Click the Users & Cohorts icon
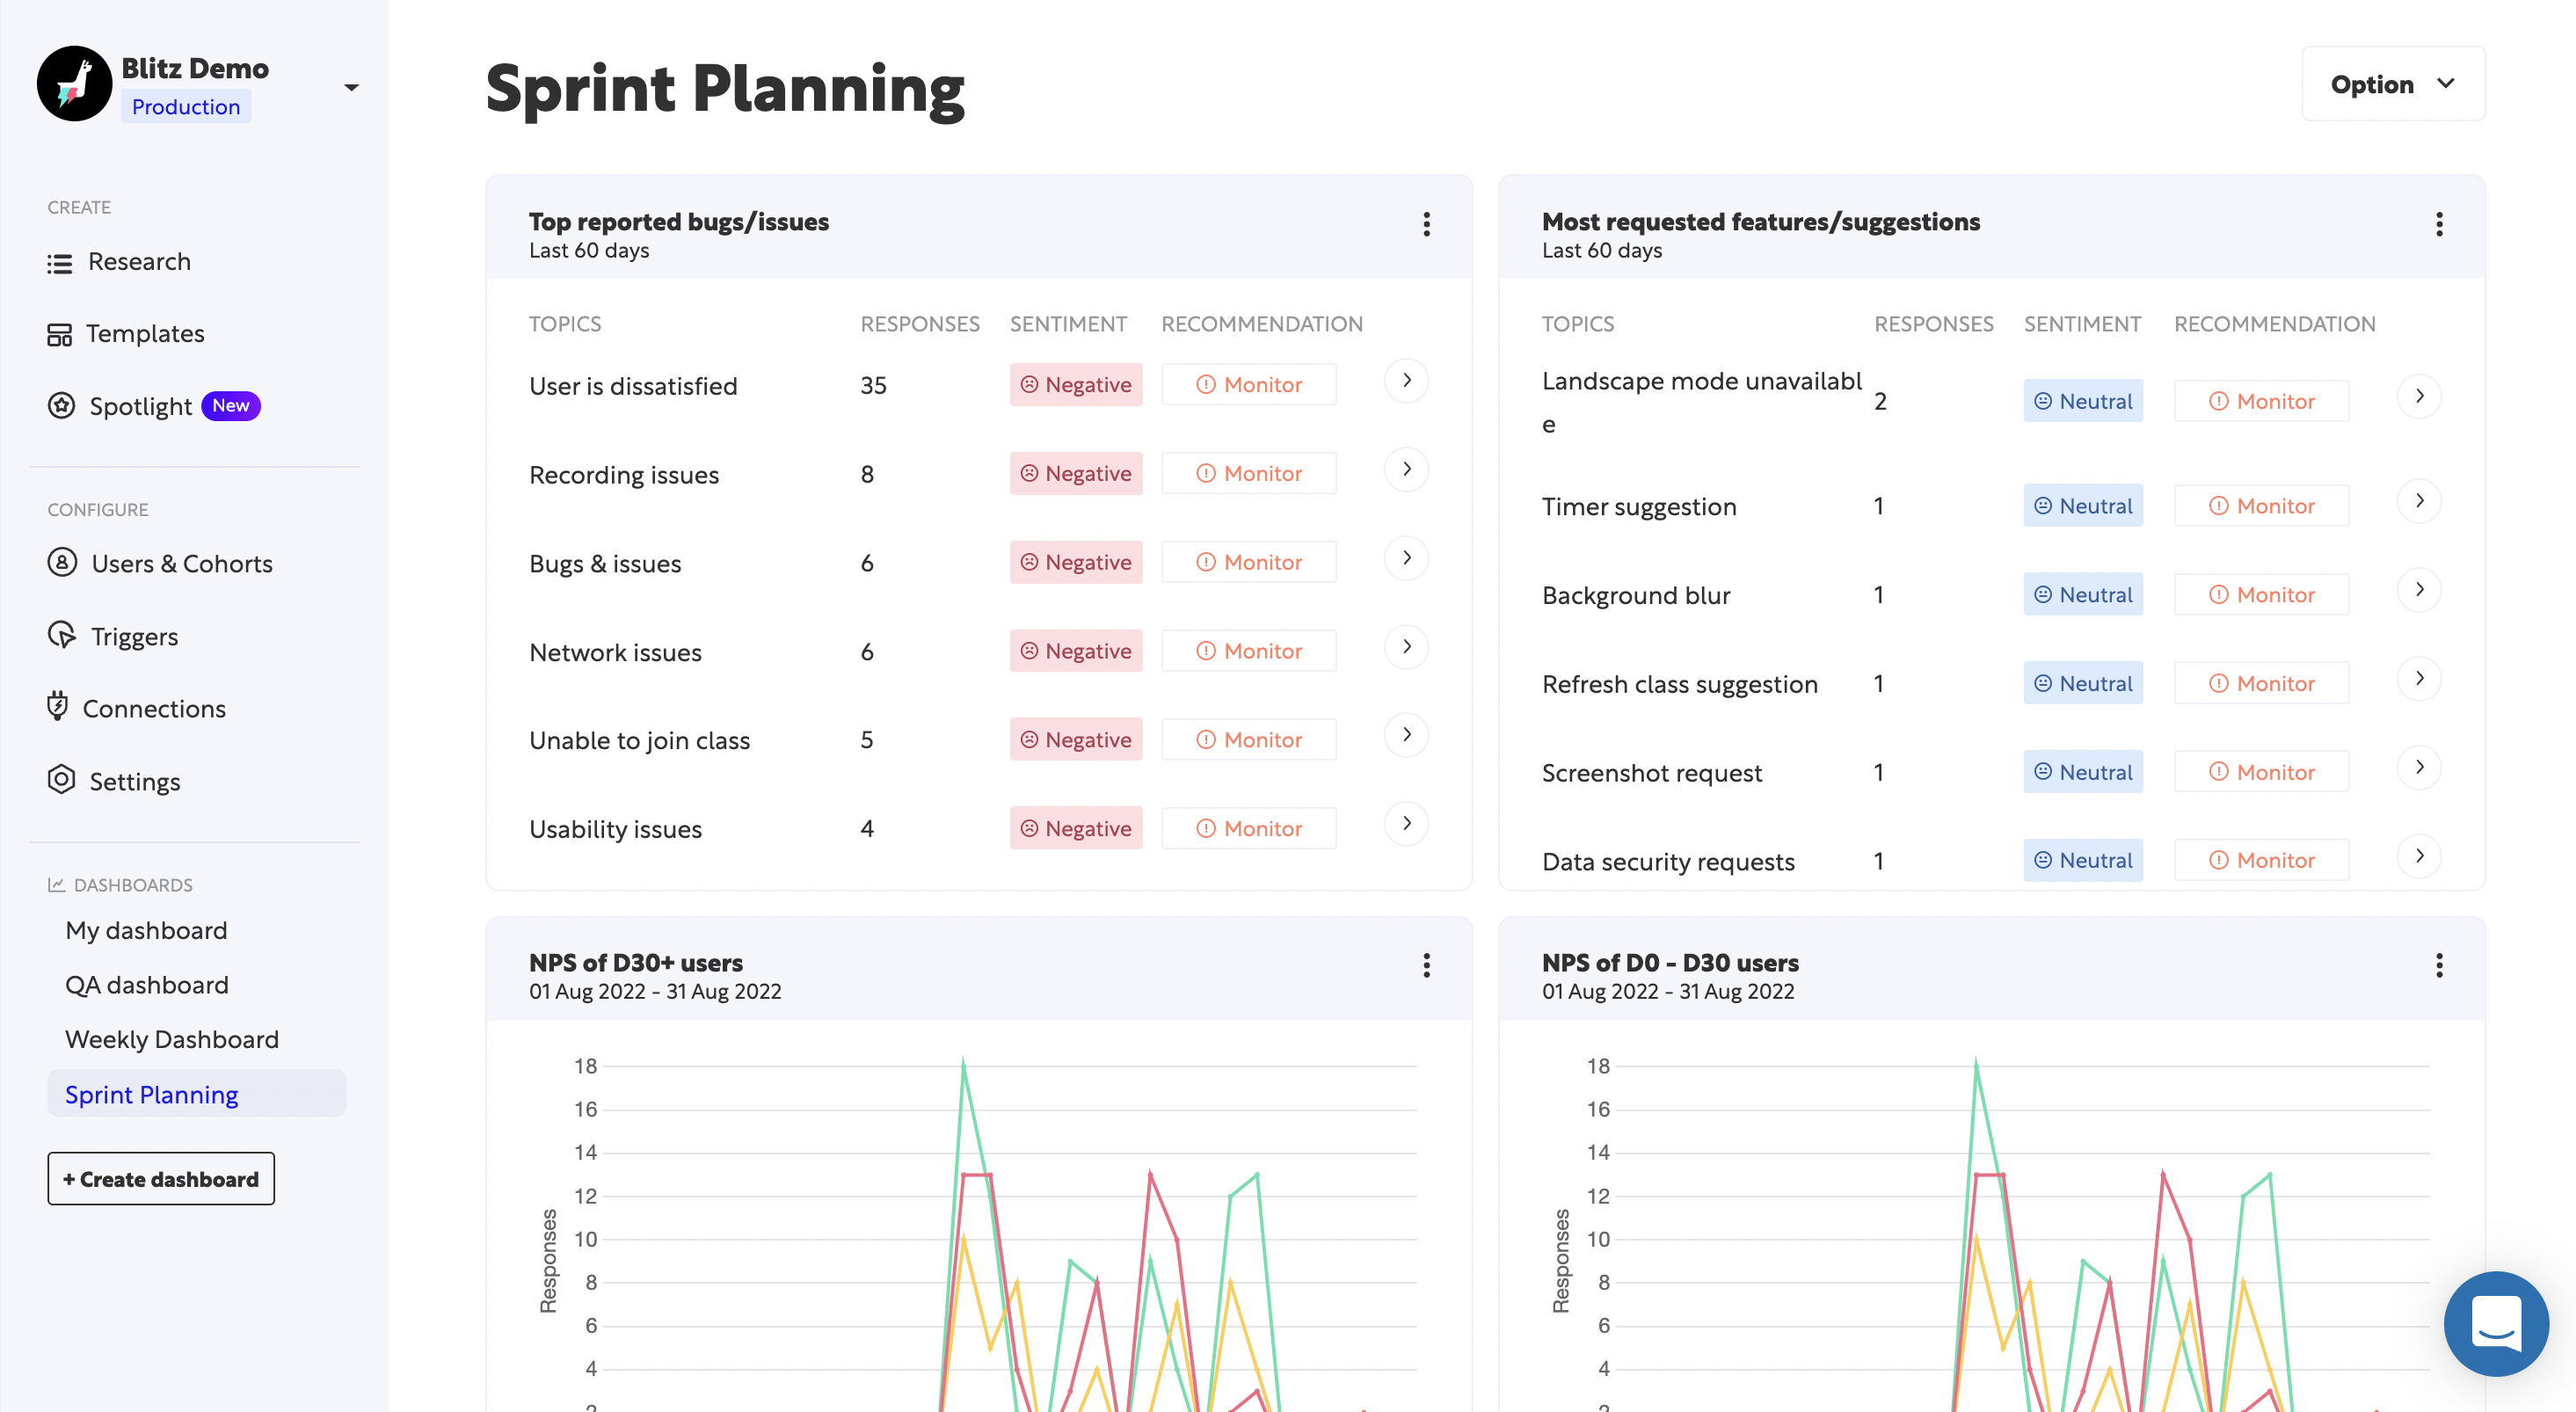Viewport: 2576px width, 1412px height. (61, 563)
